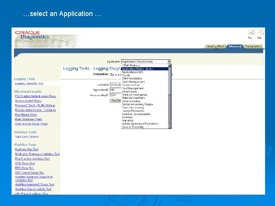Open the GSM Setup Test link

click(25, 163)
